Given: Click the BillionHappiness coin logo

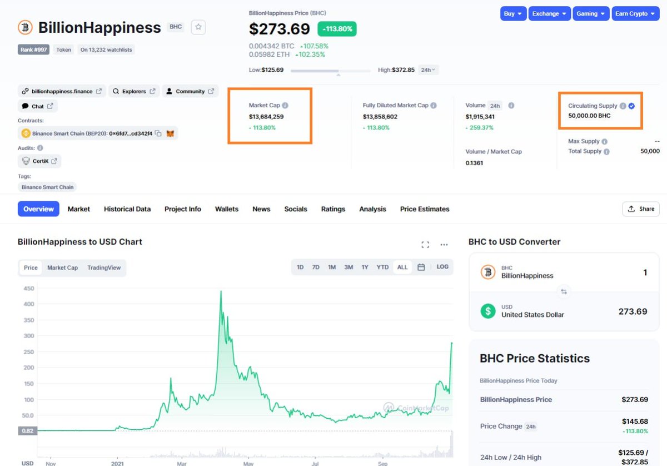Looking at the screenshot, I should coord(26,27).
